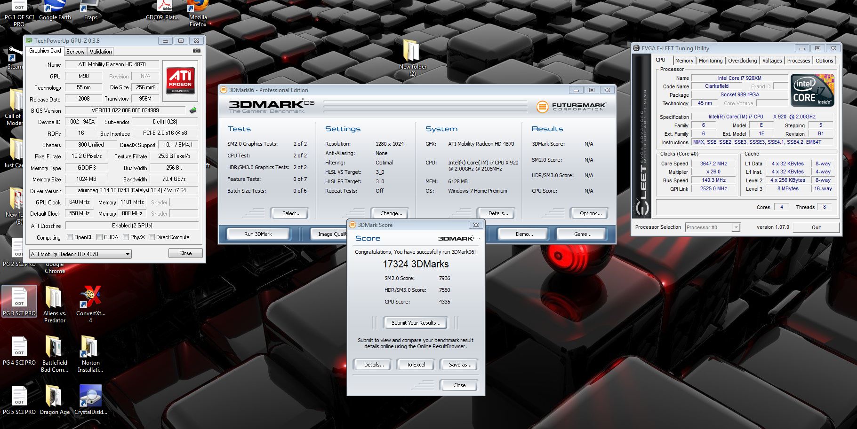
Task: Select the Graphics Card tab in GPU-Z
Action: pos(45,51)
